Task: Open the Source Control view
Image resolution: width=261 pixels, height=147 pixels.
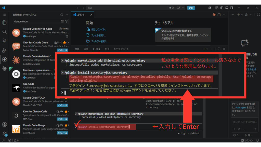Action: (x=5, y=41)
